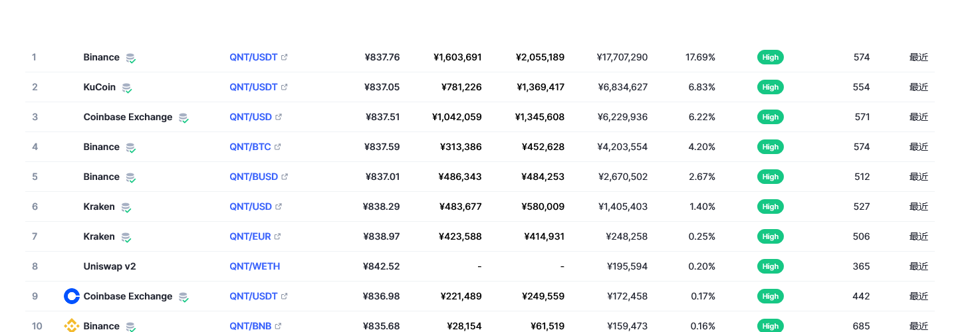Click the Coinbase logo in row 9
Image resolution: width=964 pixels, height=332 pixels.
coord(72,296)
